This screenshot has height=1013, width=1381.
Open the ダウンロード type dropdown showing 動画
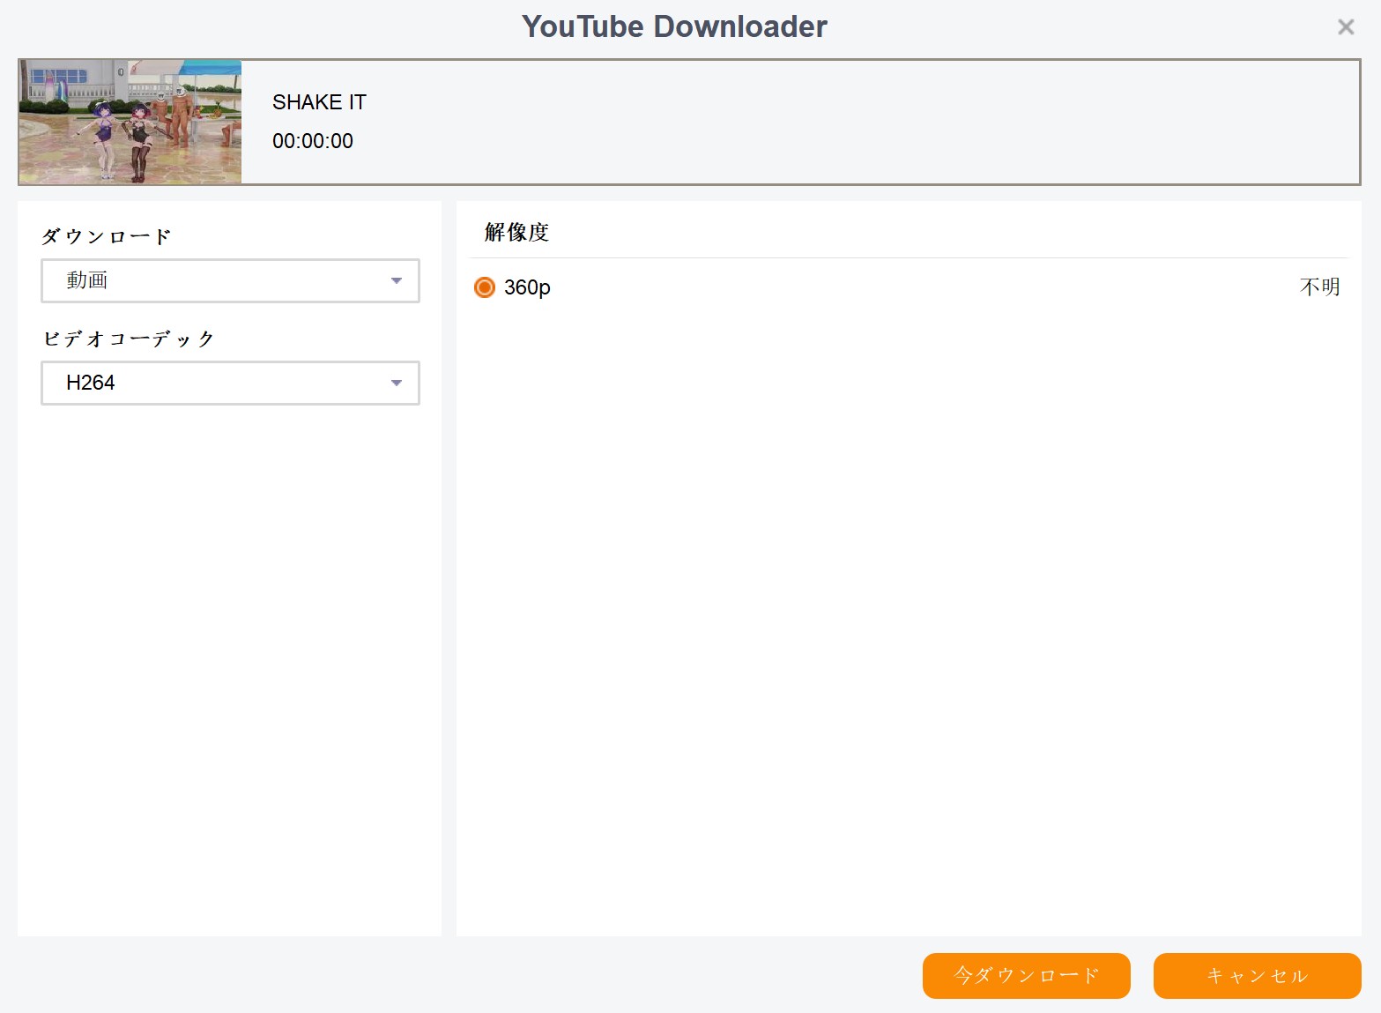tap(230, 280)
